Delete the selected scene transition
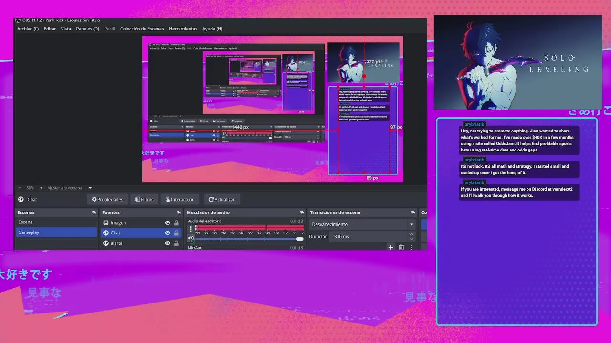Screen dimensions: 611x343 pyautogui.click(x=401, y=247)
